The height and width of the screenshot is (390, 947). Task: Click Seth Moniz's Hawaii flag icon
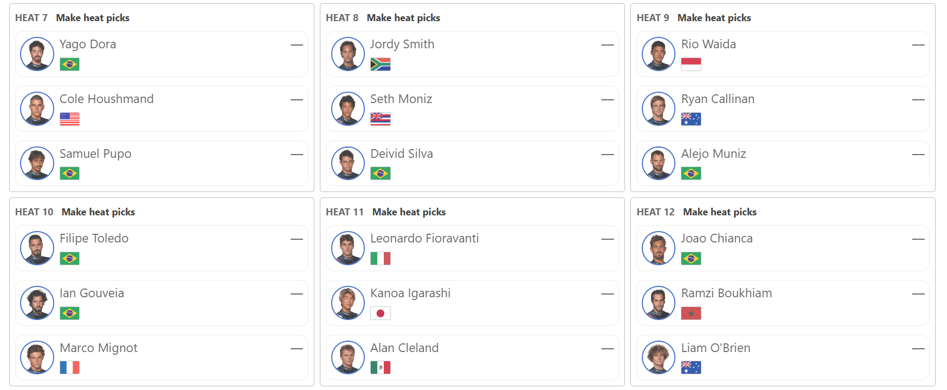pos(380,119)
